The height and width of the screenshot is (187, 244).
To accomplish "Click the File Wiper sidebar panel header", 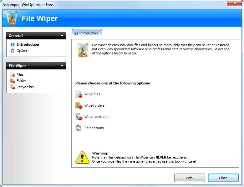I will click(x=36, y=66).
